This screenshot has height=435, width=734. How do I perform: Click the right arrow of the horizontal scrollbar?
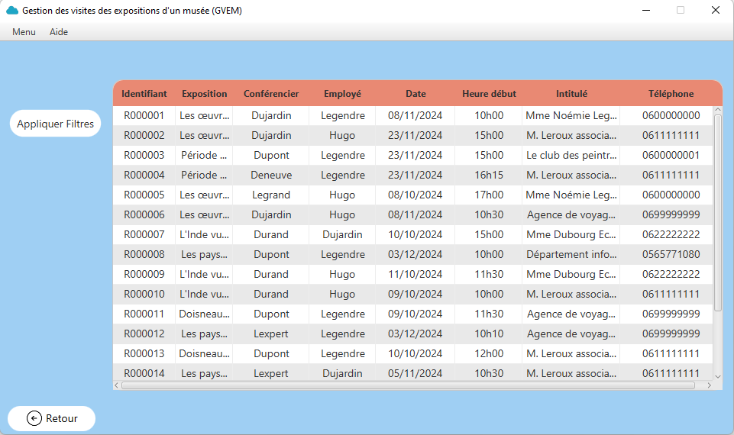point(707,385)
